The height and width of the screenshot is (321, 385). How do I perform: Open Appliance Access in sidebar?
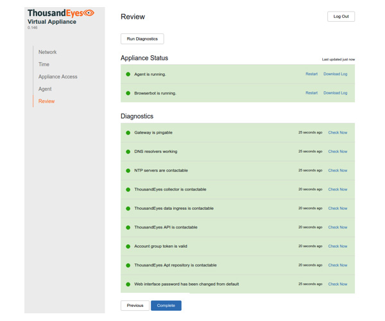(x=58, y=76)
